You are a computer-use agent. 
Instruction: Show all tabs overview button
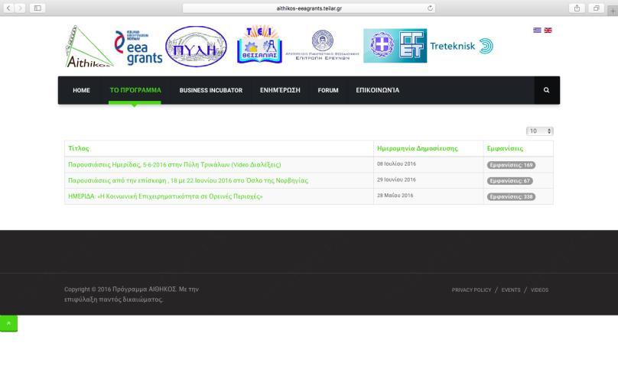597,8
